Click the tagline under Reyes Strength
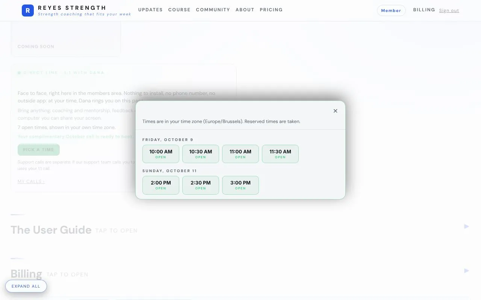Image resolution: width=481 pixels, height=300 pixels. tap(85, 14)
